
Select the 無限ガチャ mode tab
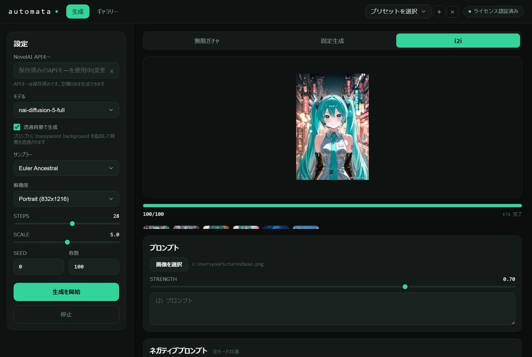[207, 40]
